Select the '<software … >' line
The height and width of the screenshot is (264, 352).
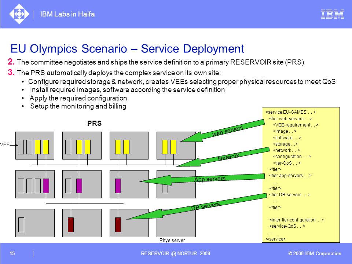coord(287,137)
